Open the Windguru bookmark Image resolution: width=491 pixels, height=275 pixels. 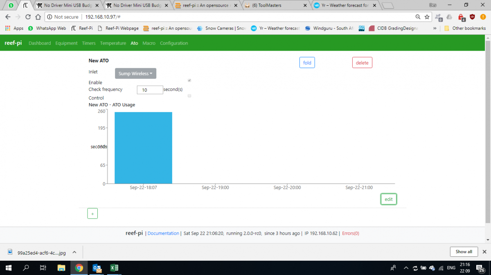click(329, 28)
